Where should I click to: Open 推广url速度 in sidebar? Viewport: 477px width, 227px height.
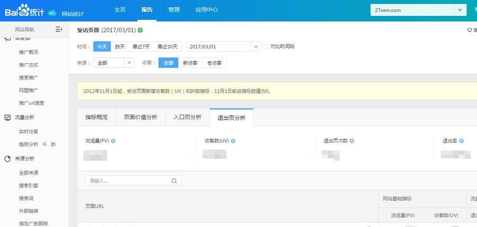pyautogui.click(x=32, y=103)
